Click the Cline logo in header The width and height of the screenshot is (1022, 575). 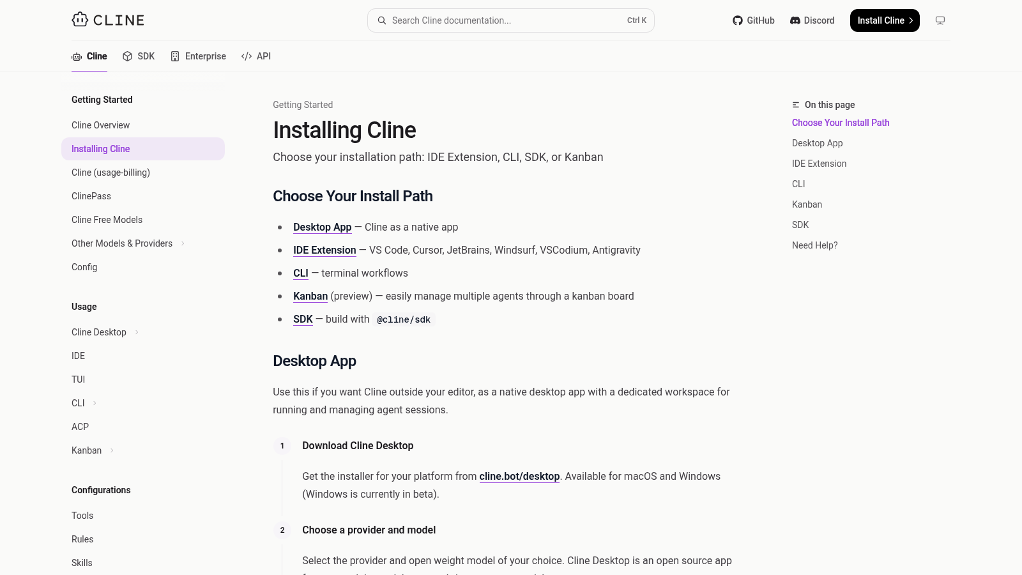pyautogui.click(x=108, y=20)
